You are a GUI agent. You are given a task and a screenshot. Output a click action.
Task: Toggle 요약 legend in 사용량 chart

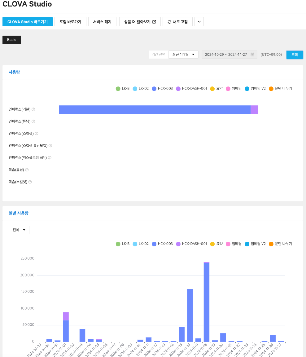216,89
